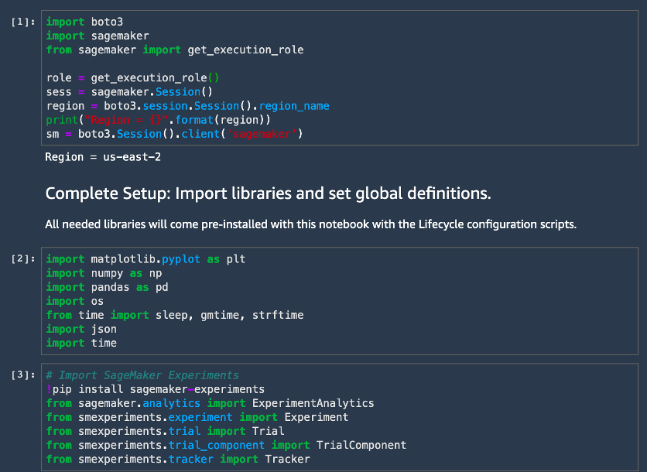Click the output 'Region = us-east-2'

(103, 157)
